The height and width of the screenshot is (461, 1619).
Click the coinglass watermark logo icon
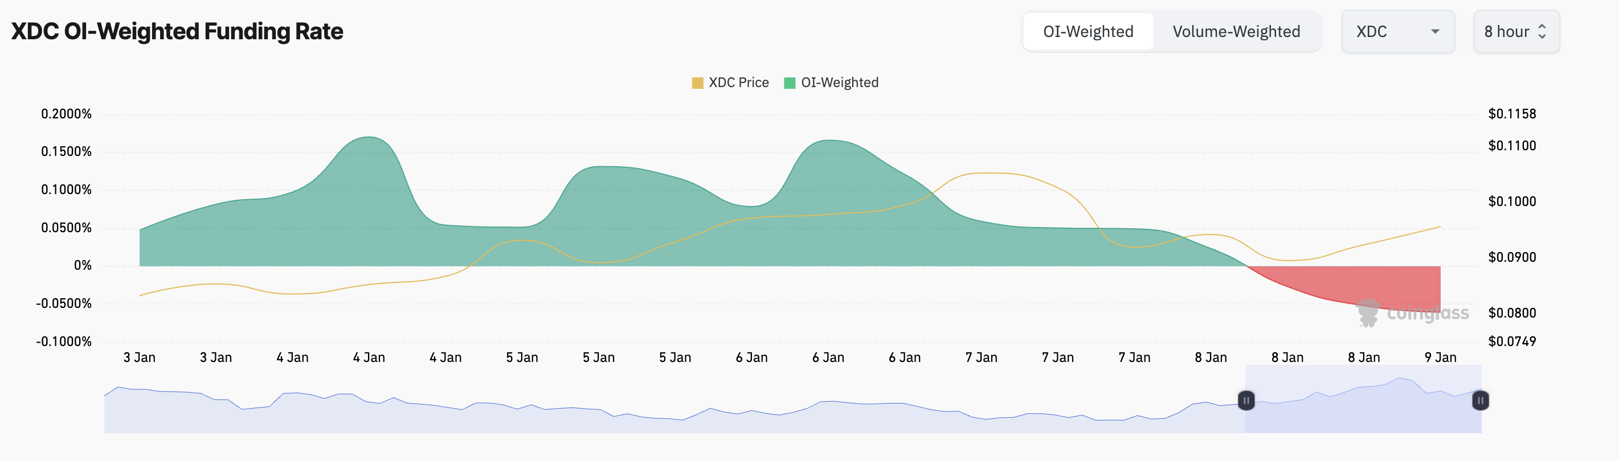point(1368,312)
